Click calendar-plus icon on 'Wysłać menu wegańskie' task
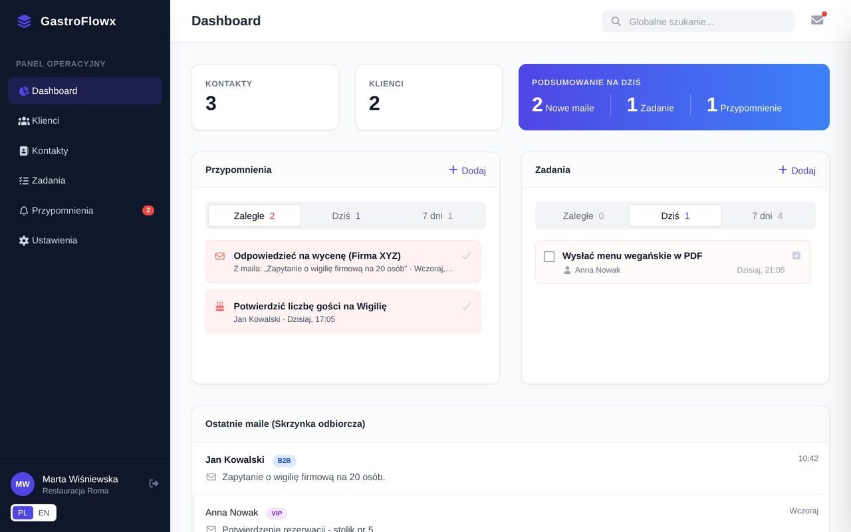Image resolution: width=851 pixels, height=532 pixels. 796,255
